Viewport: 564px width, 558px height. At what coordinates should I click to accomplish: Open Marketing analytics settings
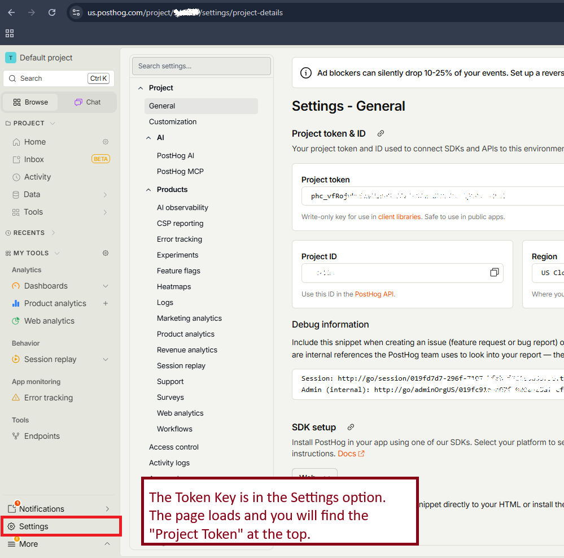click(189, 319)
